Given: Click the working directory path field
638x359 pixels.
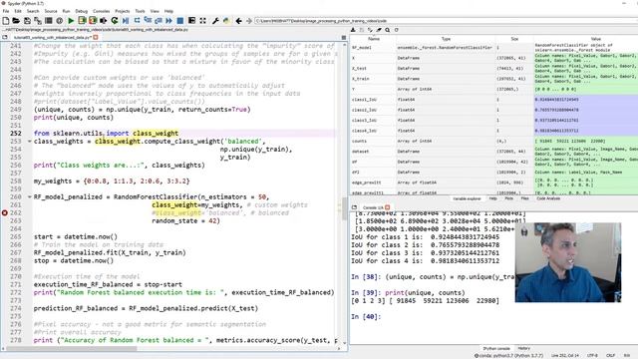Looking at the screenshot, I should click(446, 20).
